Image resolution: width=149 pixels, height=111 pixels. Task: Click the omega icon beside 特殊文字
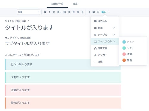(x=95, y=48)
